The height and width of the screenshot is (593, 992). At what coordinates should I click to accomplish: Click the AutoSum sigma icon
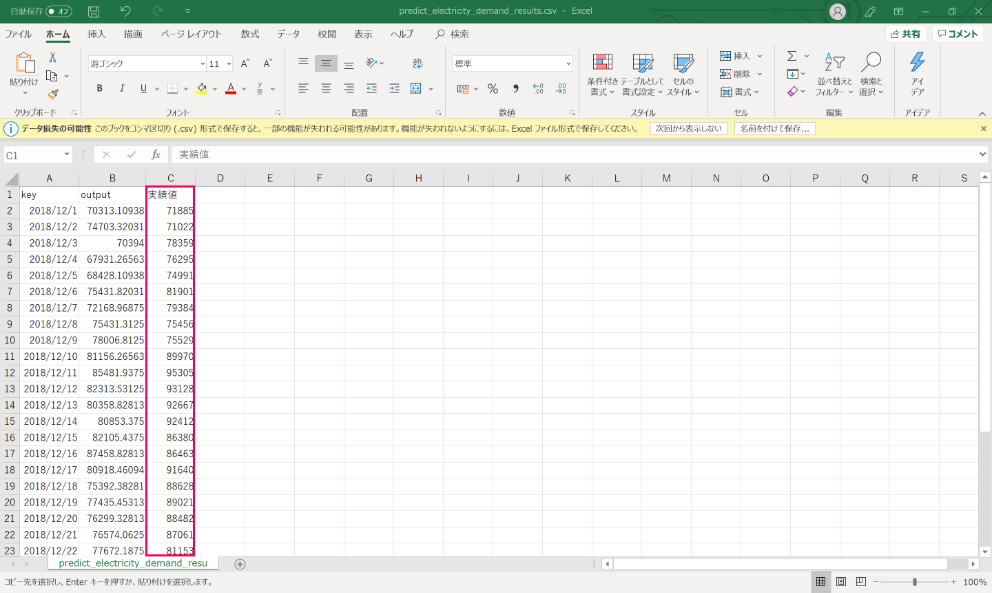coord(792,56)
